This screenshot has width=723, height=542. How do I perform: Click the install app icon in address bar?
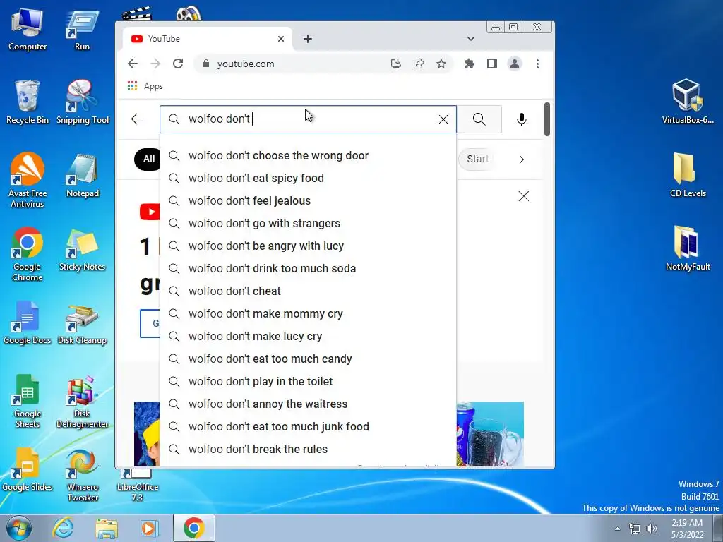click(395, 64)
